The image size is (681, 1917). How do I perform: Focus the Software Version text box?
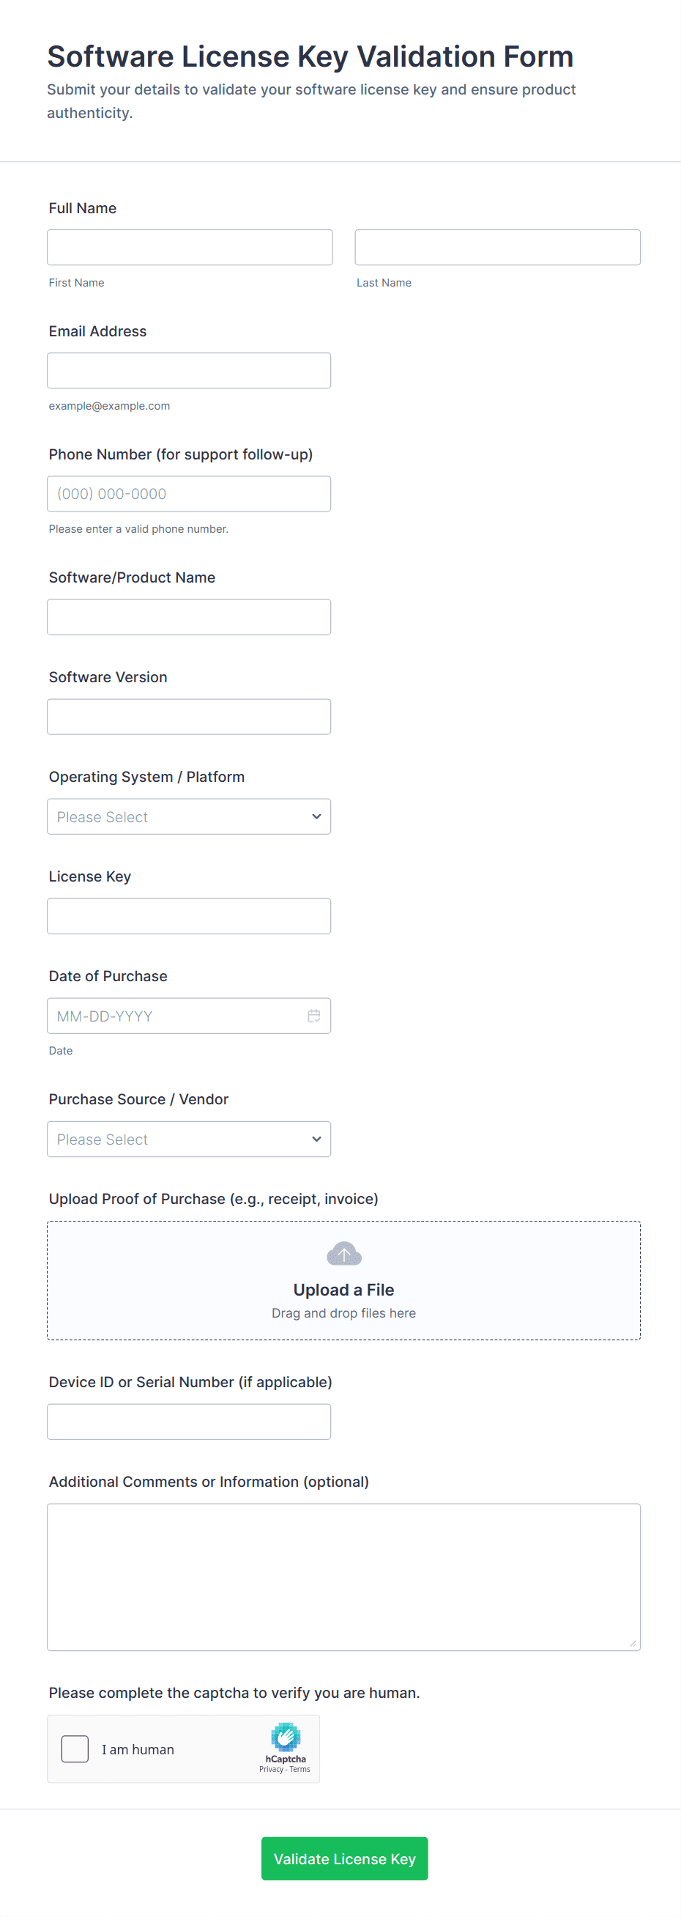coord(189,717)
